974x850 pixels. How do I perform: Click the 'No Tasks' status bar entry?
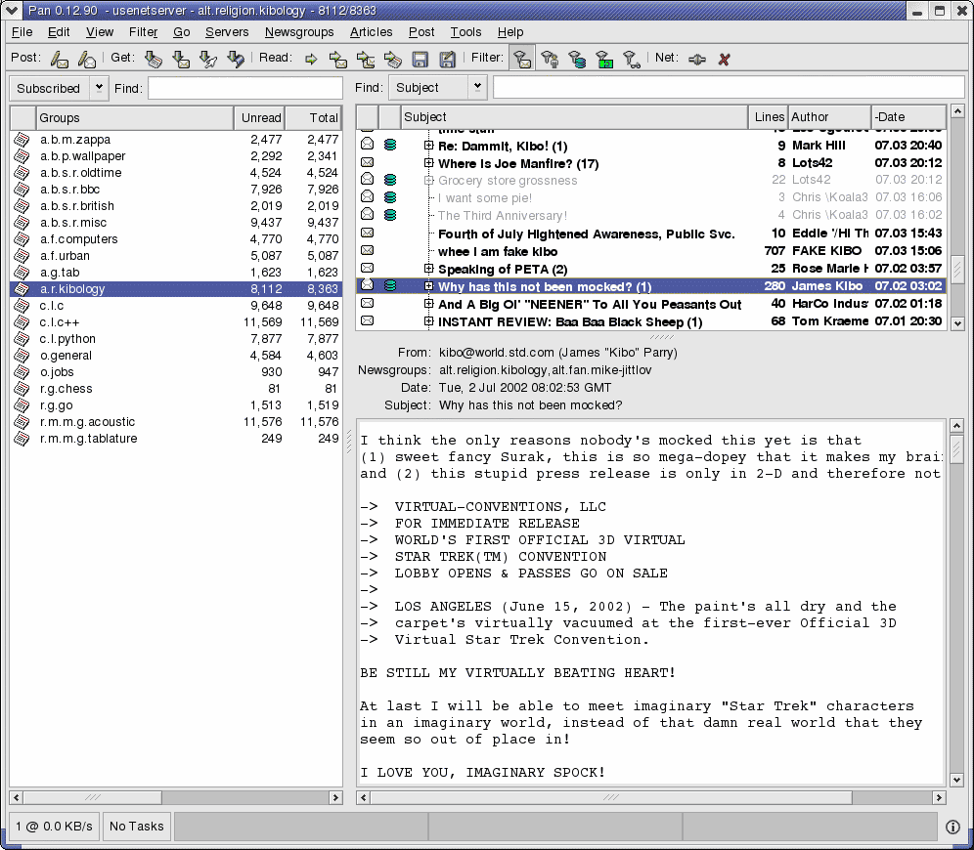137,827
